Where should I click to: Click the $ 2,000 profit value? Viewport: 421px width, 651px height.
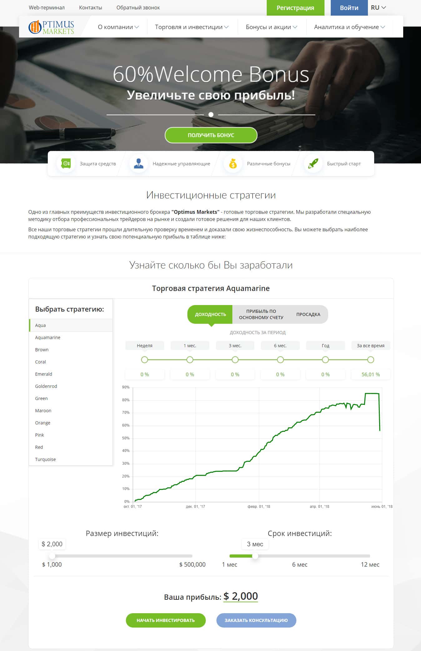click(240, 596)
